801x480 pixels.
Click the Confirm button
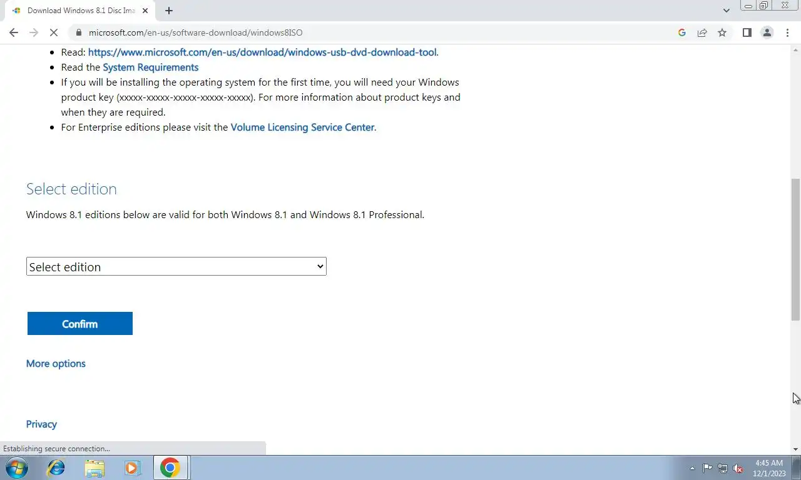(x=80, y=324)
